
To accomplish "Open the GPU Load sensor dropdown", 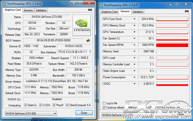I will [x=134, y=58].
